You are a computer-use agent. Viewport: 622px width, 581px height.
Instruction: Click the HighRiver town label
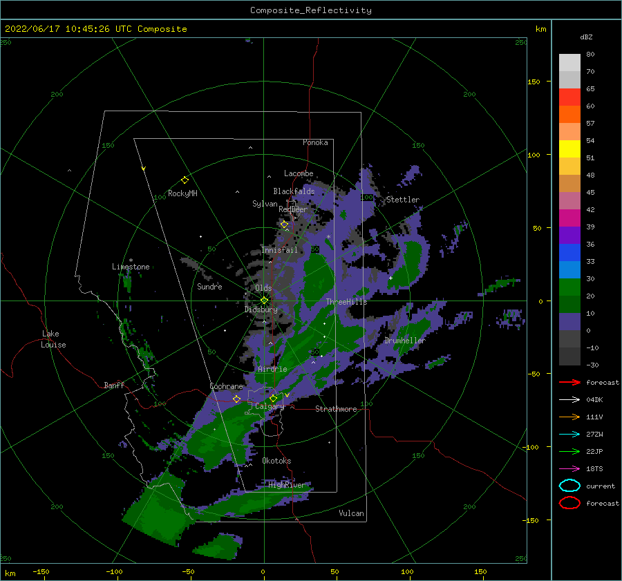pyautogui.click(x=287, y=485)
